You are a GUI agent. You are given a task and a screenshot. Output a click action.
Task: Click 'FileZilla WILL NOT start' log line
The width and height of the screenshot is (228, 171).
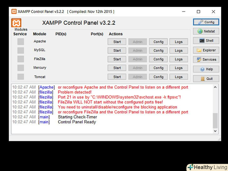pos(110,102)
